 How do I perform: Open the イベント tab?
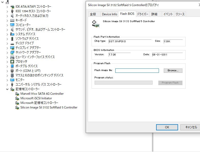click(168, 14)
